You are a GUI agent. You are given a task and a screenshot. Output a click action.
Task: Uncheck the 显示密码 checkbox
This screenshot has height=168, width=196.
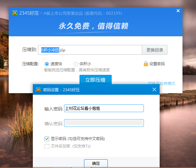[47, 139]
